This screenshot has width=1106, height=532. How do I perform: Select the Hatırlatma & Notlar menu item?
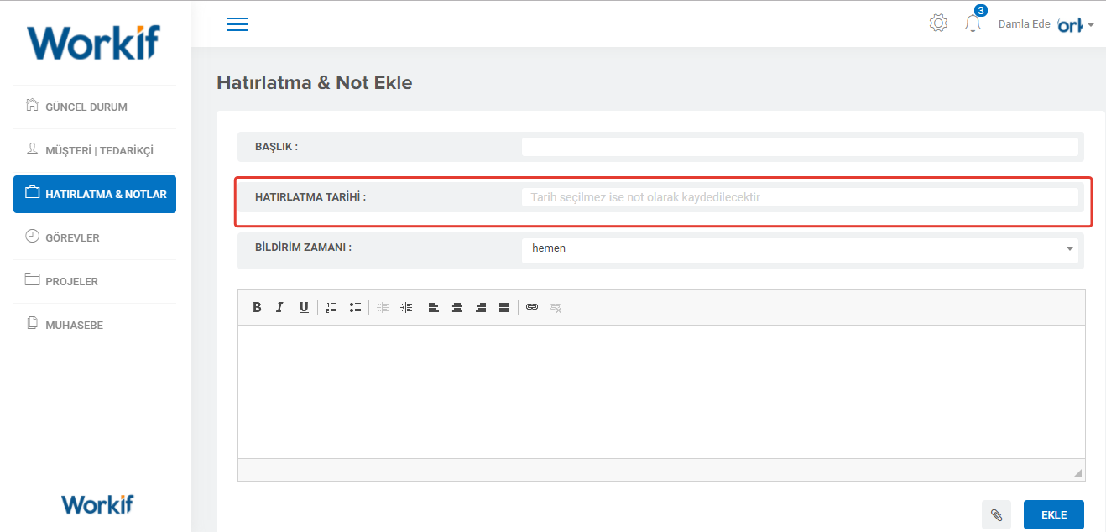pyautogui.click(x=95, y=194)
